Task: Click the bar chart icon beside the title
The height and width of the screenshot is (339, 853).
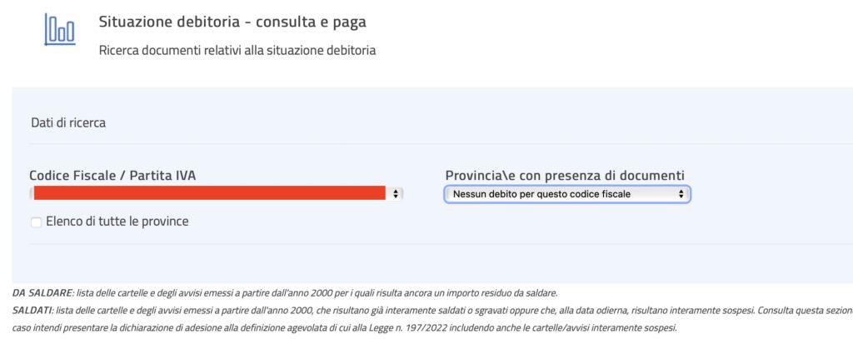Action: point(59,29)
